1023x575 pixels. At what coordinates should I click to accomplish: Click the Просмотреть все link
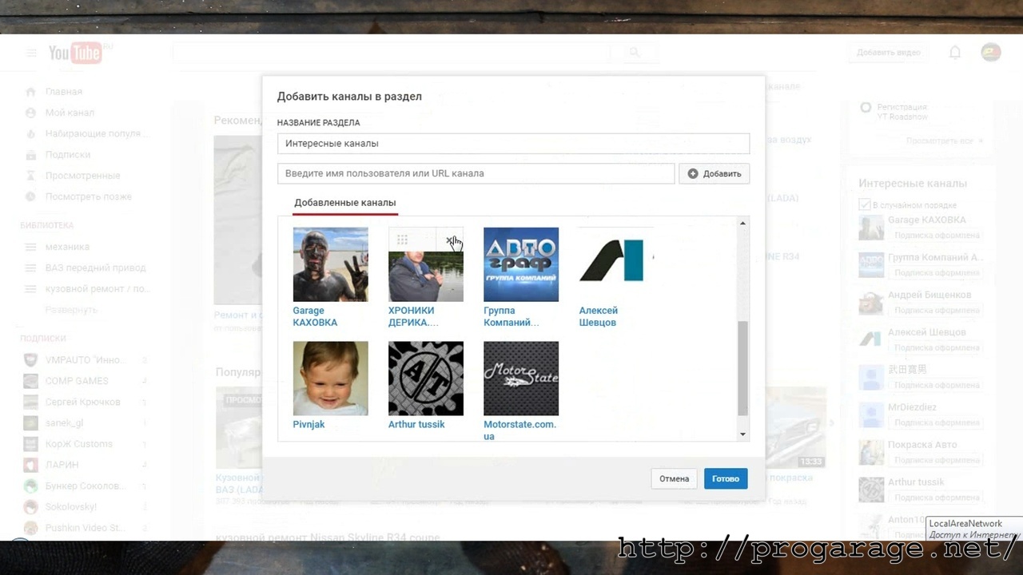coord(943,141)
